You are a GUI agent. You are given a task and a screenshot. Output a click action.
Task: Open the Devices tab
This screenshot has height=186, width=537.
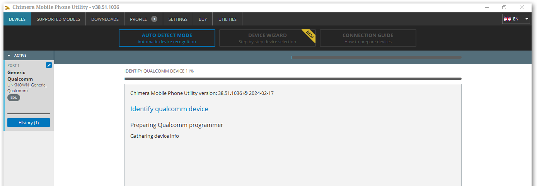pos(17,19)
